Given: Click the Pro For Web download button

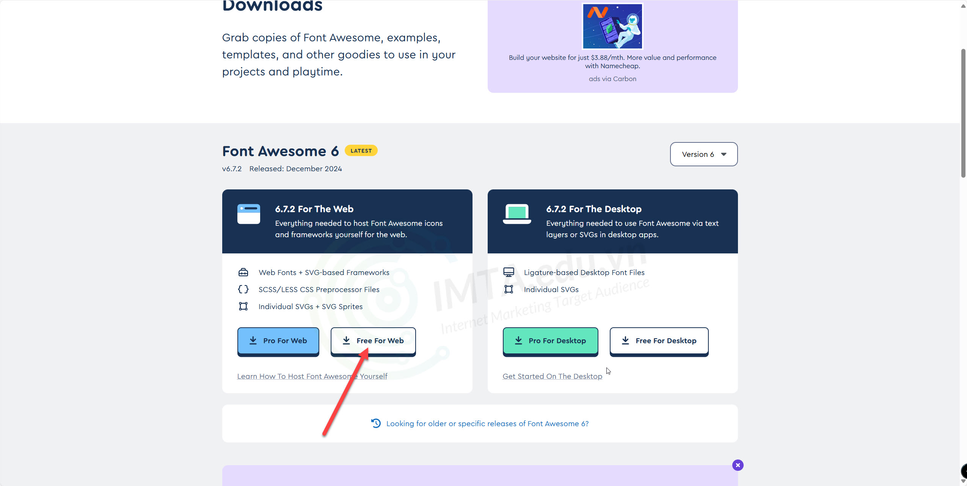Looking at the screenshot, I should 278,341.
